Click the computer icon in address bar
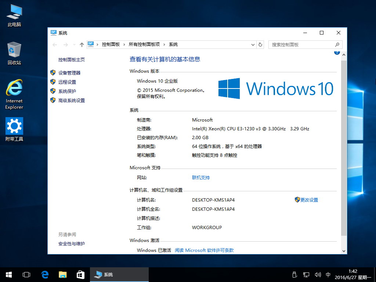The width and height of the screenshot is (376, 282). tap(91, 44)
